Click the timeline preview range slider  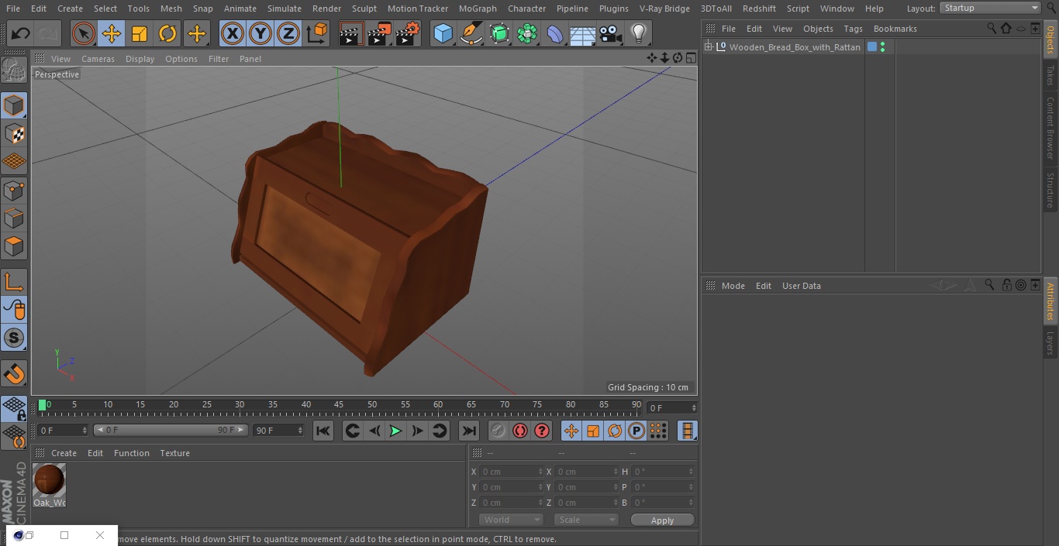pyautogui.click(x=171, y=430)
